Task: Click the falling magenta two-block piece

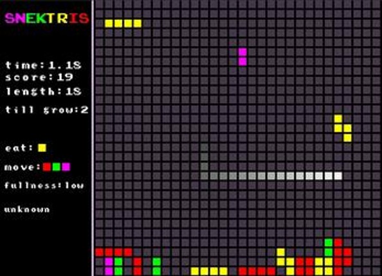Action: [x=242, y=56]
